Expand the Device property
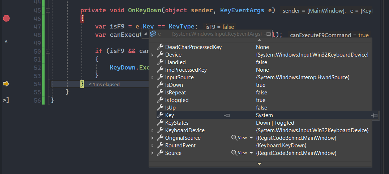This screenshot has width=389, height=174. [153, 55]
